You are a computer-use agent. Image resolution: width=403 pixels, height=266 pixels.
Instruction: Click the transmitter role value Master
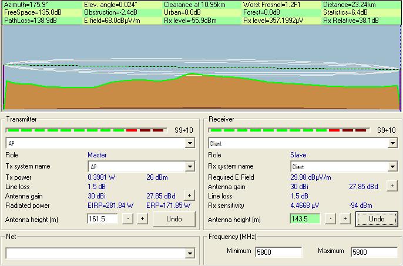point(97,155)
